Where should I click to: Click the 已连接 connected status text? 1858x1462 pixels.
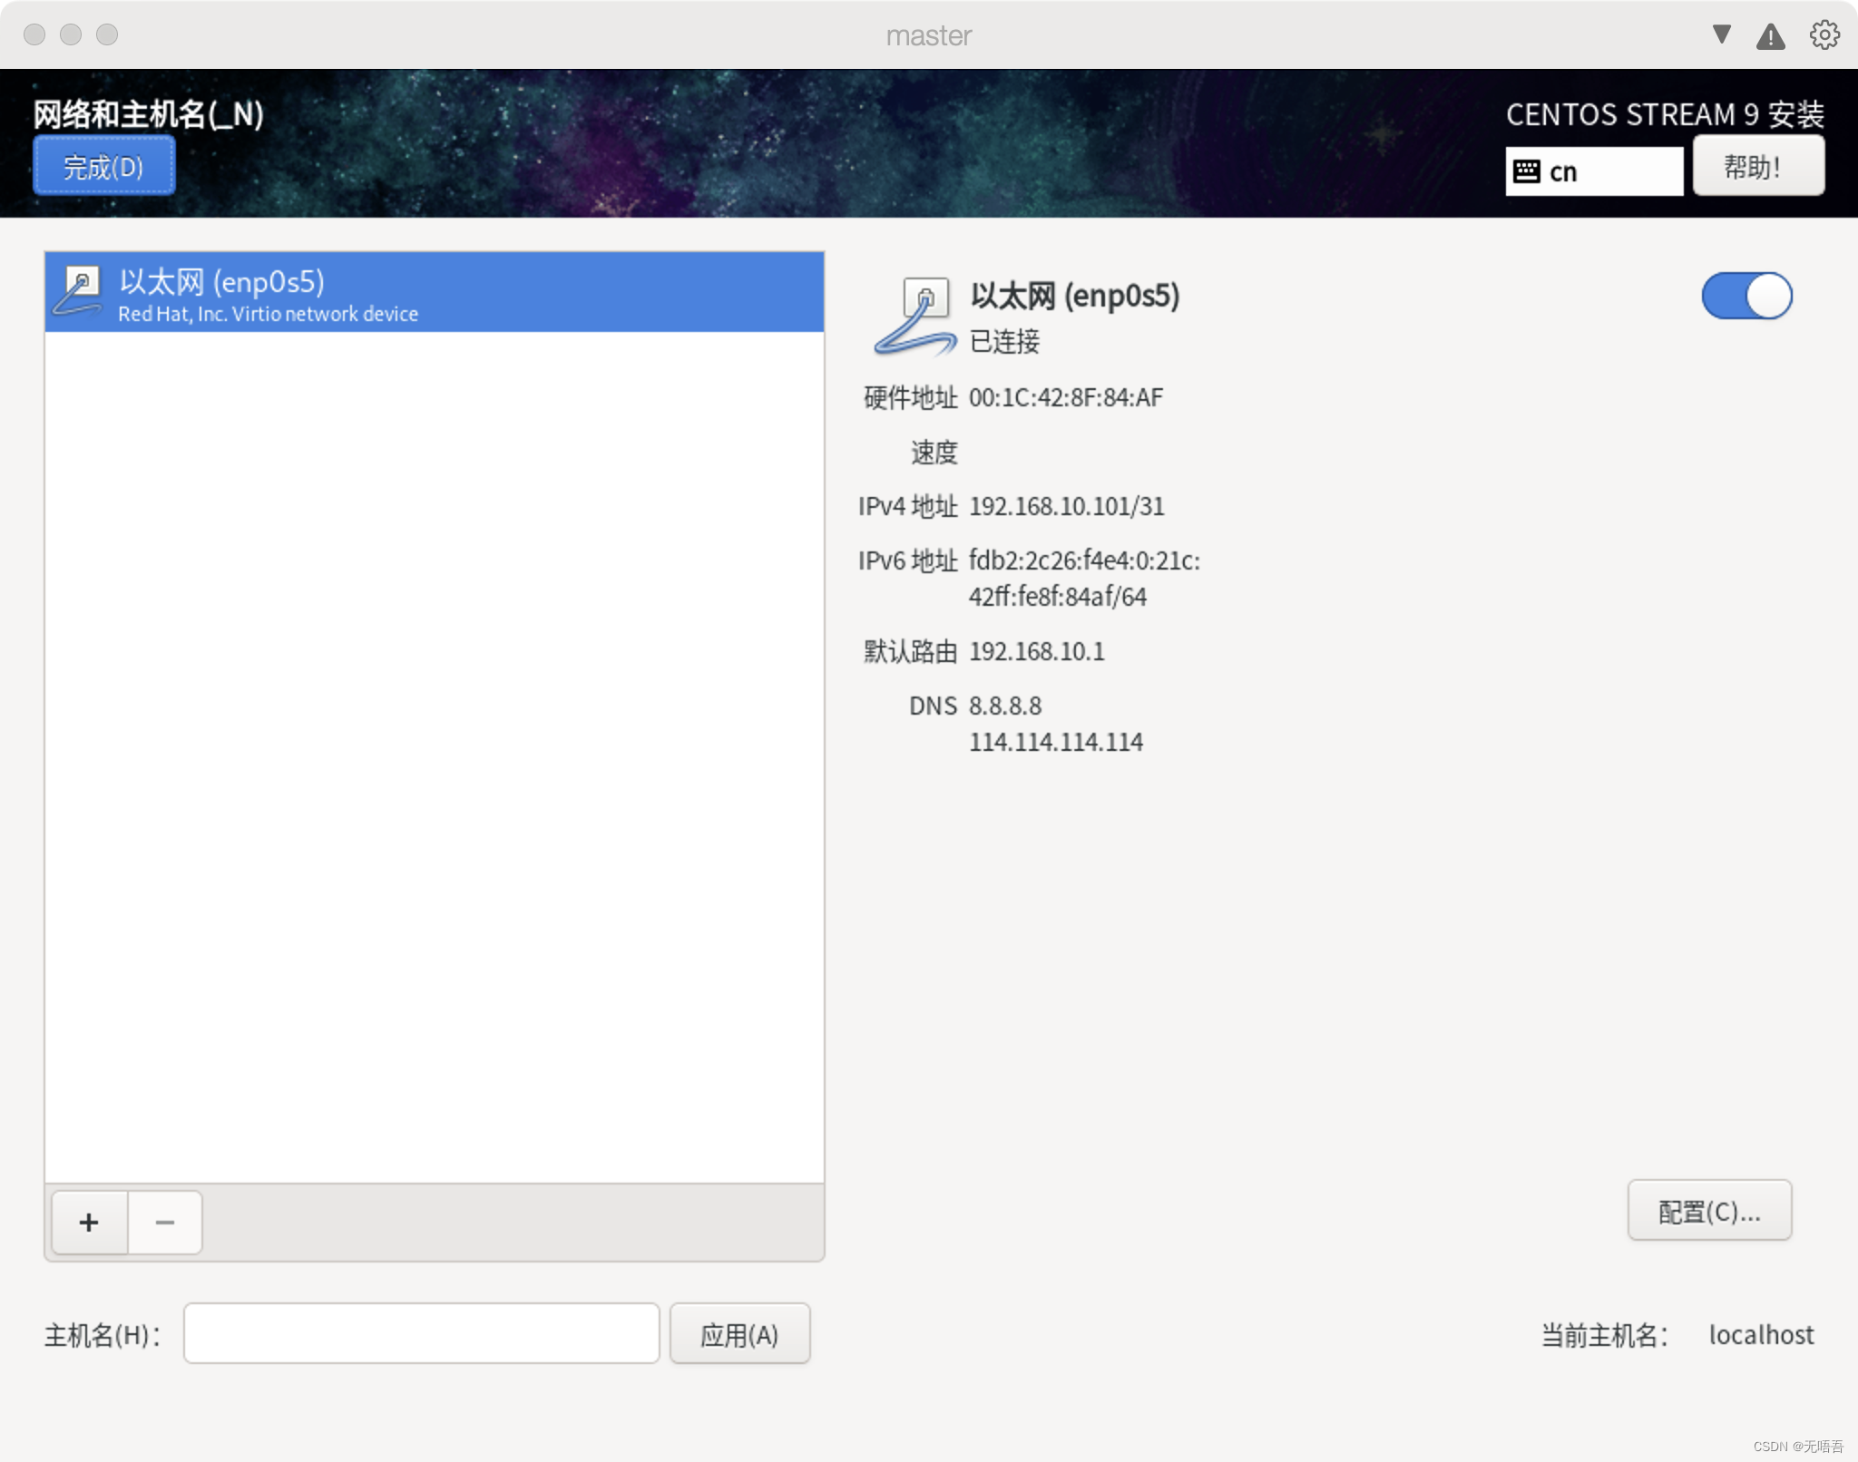click(1004, 342)
